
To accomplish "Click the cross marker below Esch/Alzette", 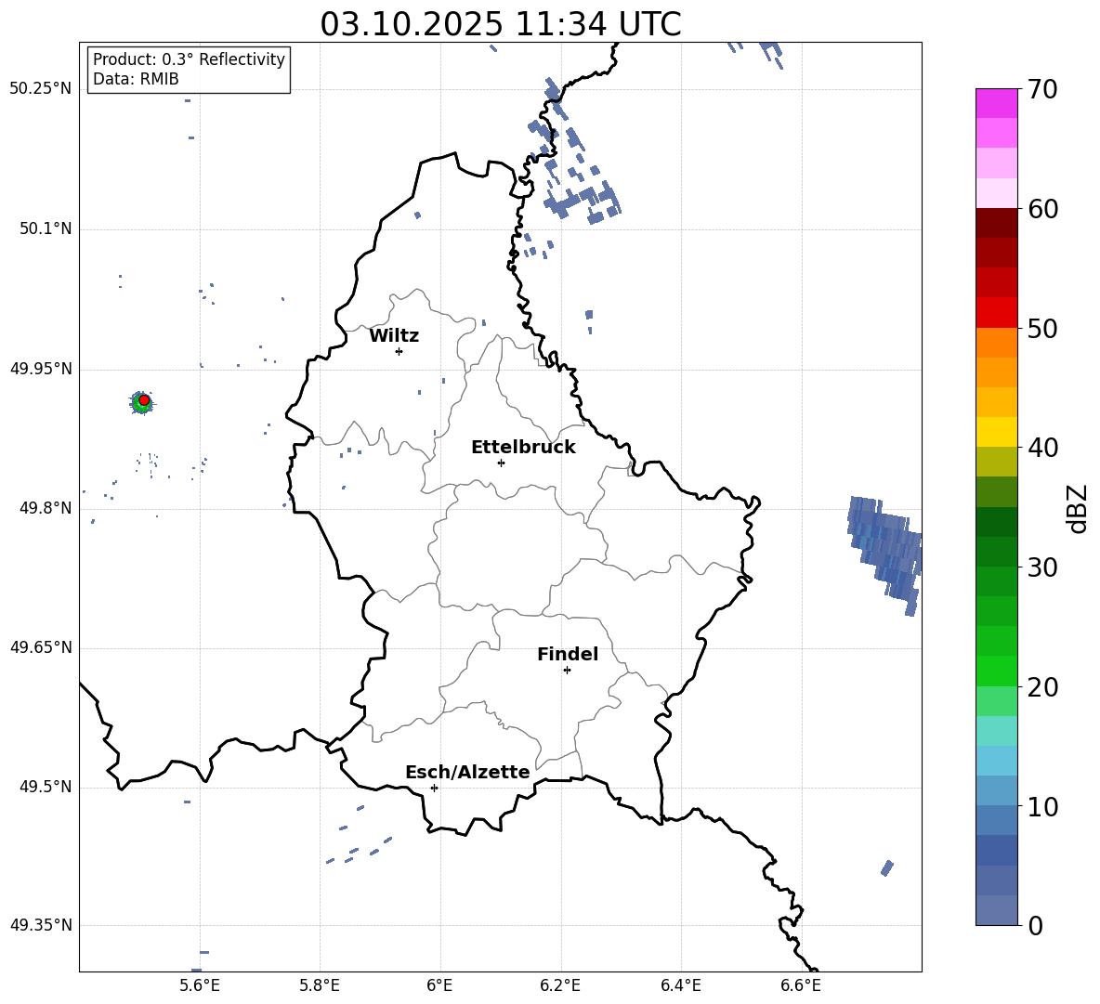I will click(x=434, y=788).
